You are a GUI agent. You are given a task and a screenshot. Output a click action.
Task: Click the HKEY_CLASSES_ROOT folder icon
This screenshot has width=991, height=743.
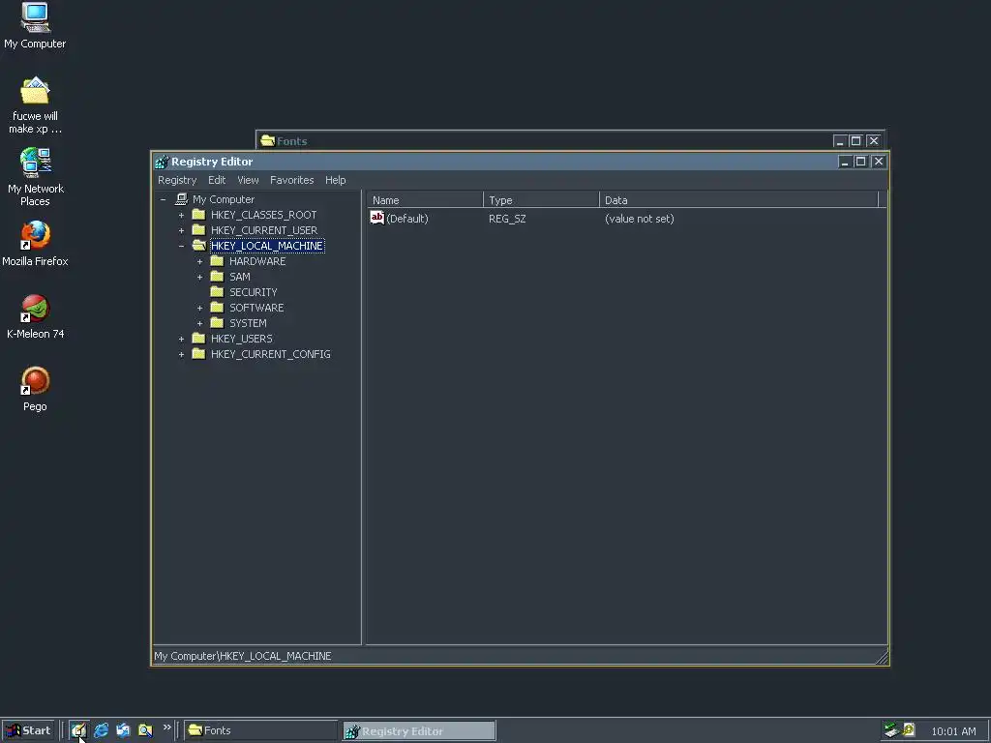[x=198, y=214]
